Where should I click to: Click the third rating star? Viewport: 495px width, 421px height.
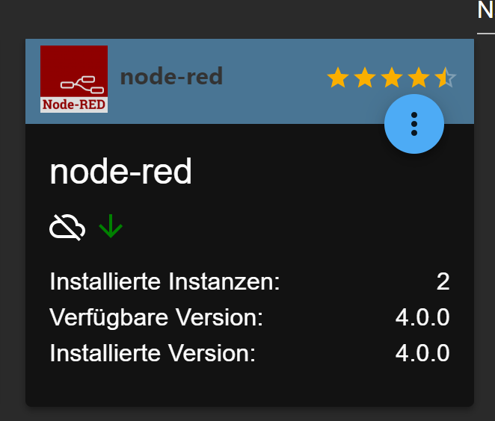click(392, 77)
